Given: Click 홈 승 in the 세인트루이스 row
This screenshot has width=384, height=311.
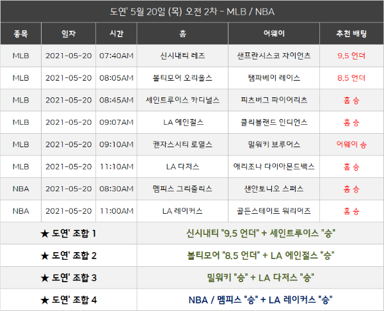Looking at the screenshot, I should (x=351, y=100).
